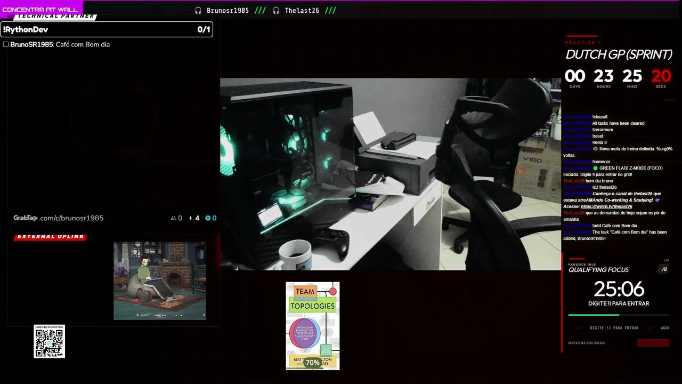Click the headphones icon beside Brunosr1985
The height and width of the screenshot is (384, 682).
198,10
